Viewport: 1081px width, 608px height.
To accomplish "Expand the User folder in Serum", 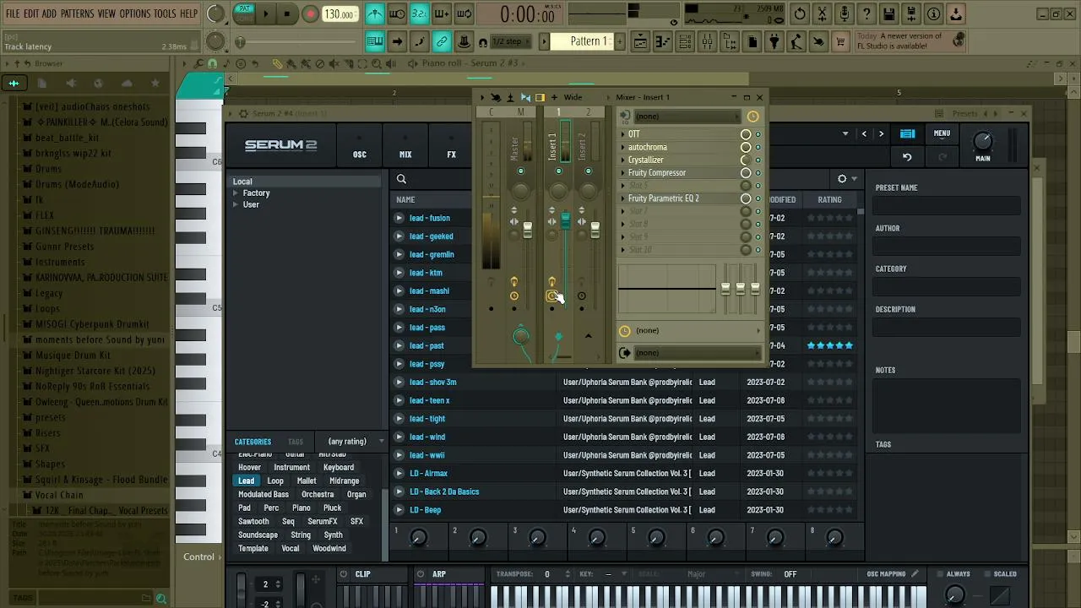I will pos(236,205).
